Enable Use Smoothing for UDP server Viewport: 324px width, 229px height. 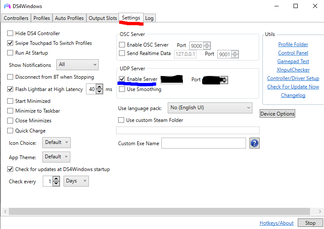pyautogui.click(x=122, y=89)
